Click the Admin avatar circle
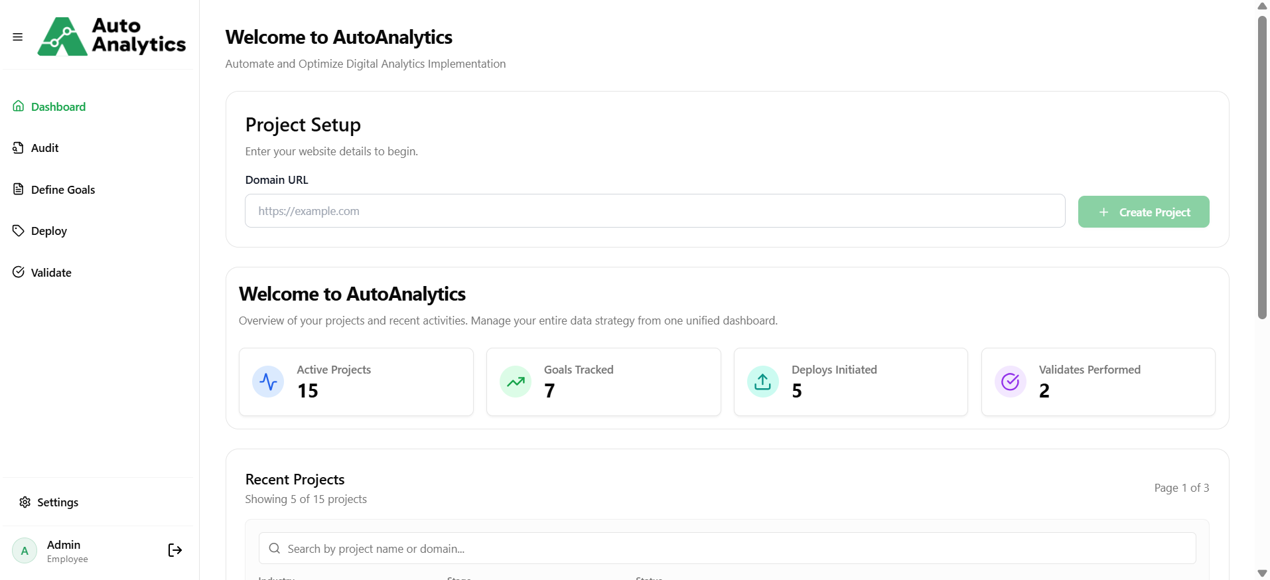This screenshot has height=580, width=1270. coord(25,551)
